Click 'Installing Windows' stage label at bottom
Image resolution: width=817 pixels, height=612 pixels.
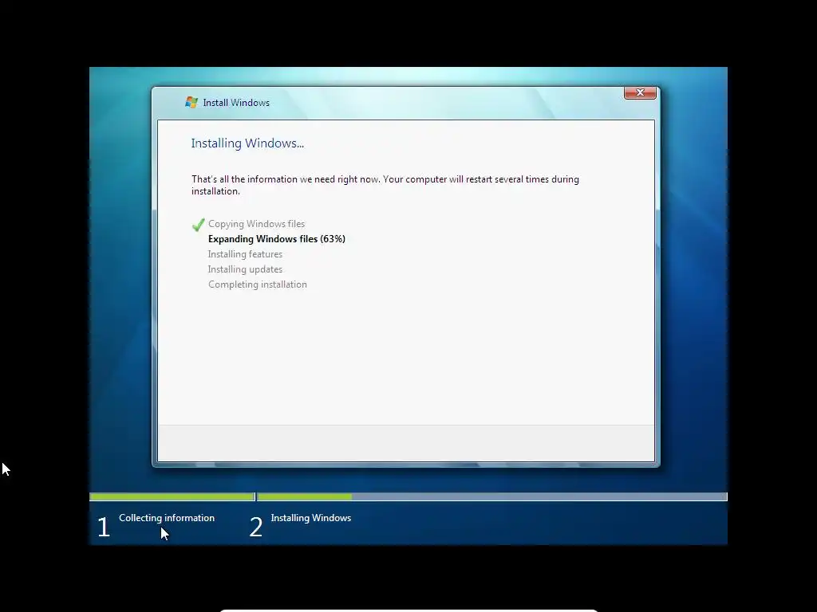[x=311, y=518]
